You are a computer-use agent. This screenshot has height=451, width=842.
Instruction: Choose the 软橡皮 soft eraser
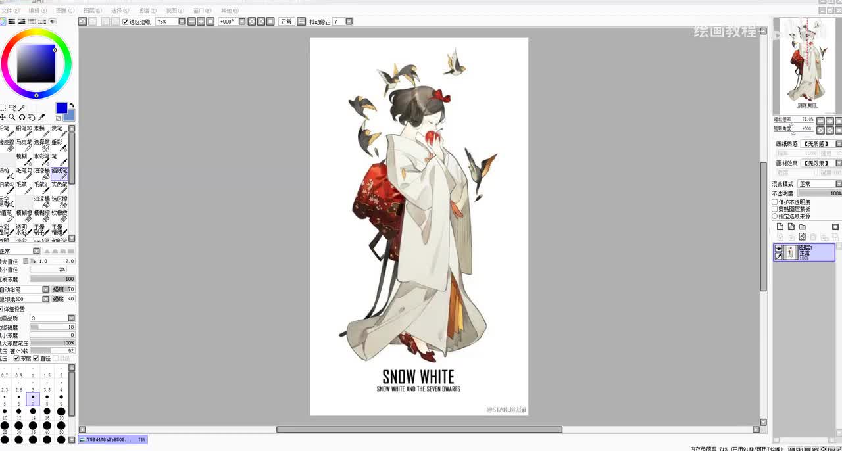pyautogui.click(x=59, y=216)
